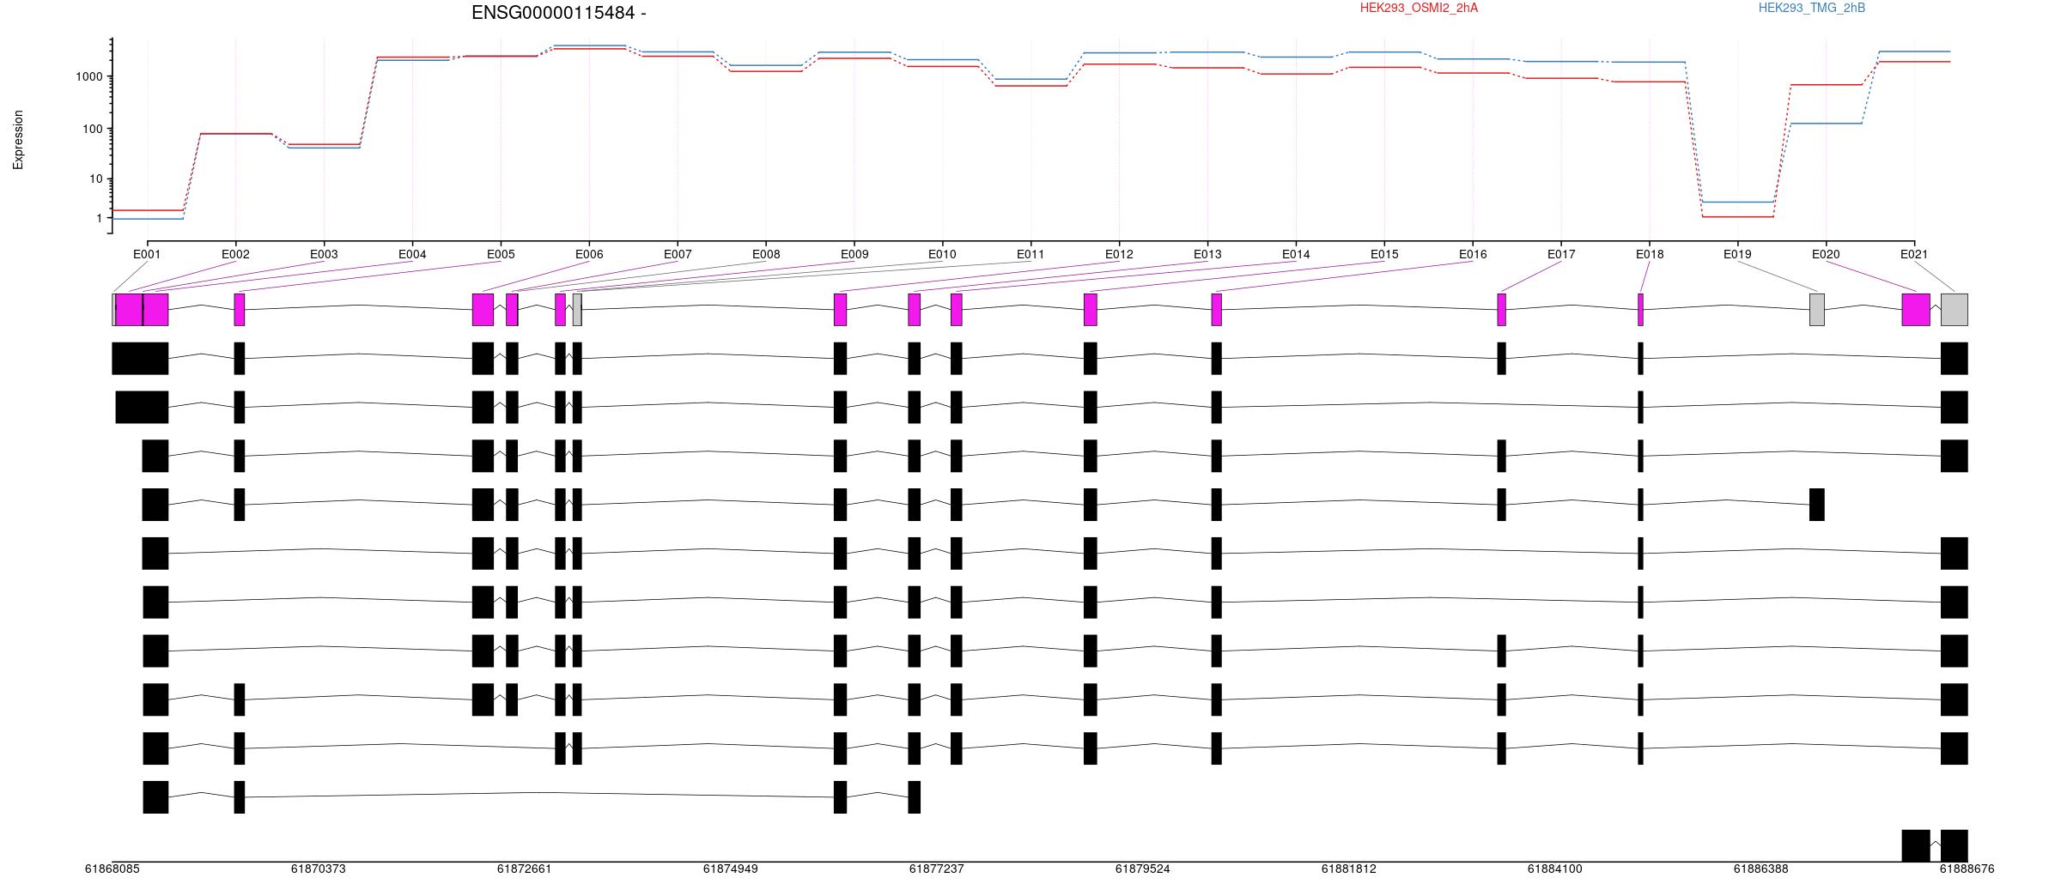Click genomic coordinate 61881812
The image size is (2061, 884).
click(x=1348, y=869)
